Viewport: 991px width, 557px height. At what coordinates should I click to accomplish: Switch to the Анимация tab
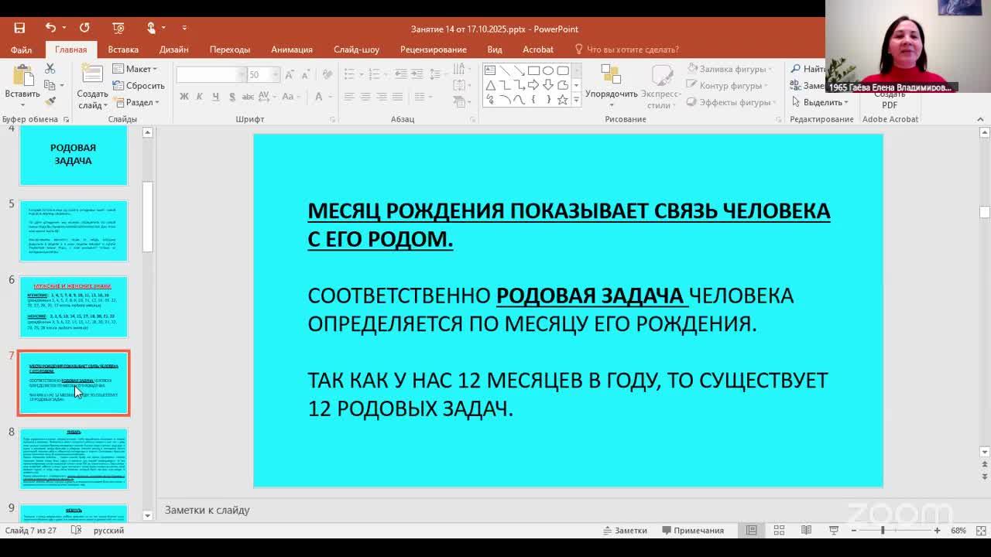(291, 49)
